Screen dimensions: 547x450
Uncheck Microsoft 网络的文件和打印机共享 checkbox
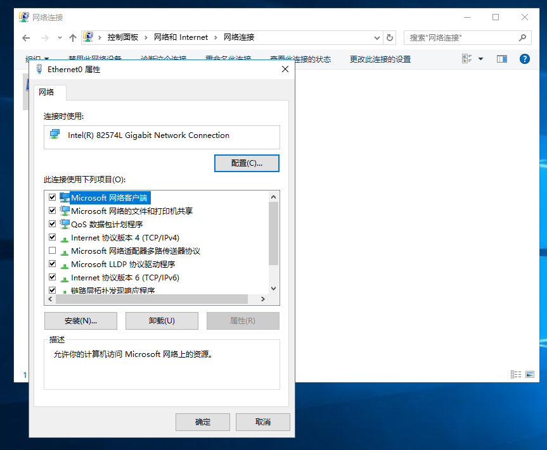pos(53,210)
